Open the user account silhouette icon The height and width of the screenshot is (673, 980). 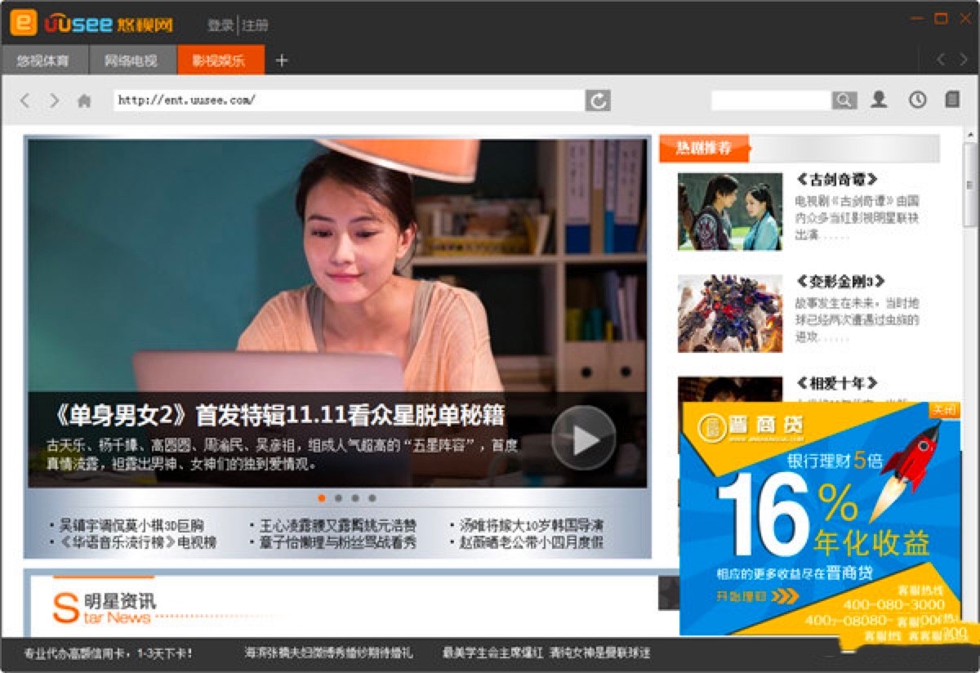point(879,100)
